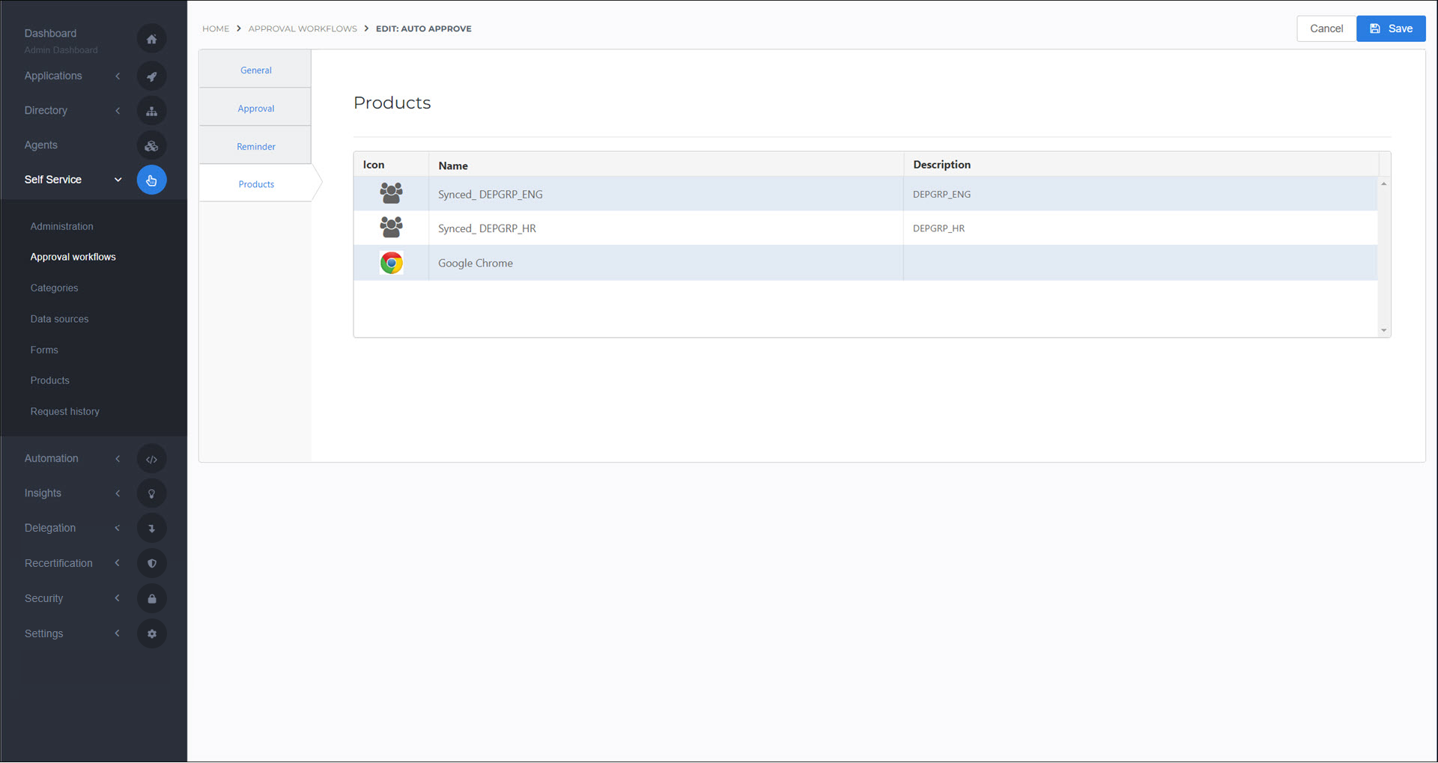Click the Security lock icon
The width and height of the screenshot is (1438, 763).
[x=151, y=598]
